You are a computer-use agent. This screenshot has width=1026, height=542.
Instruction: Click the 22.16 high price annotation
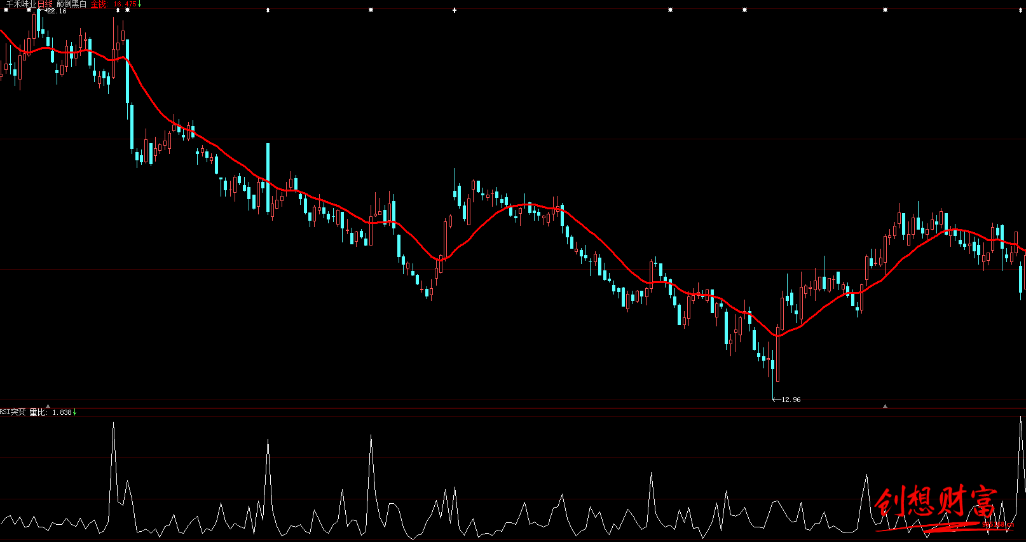click(57, 11)
